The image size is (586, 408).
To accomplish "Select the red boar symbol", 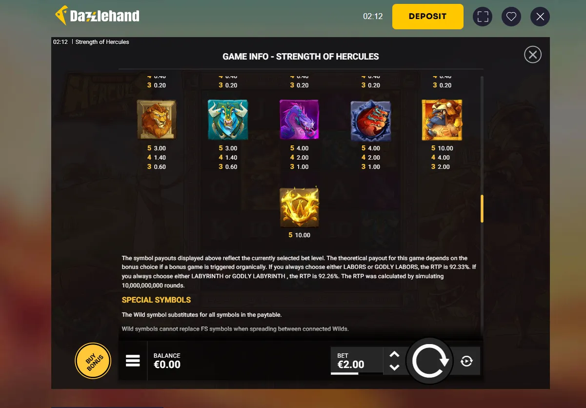I will 371,120.
